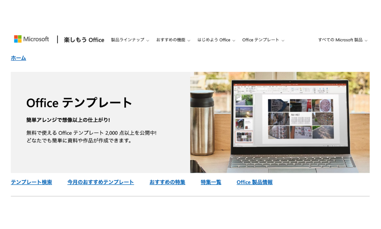The width and height of the screenshot is (381, 229).
Task: Click the four-square Microsoft logo colors
Action: tap(18, 39)
